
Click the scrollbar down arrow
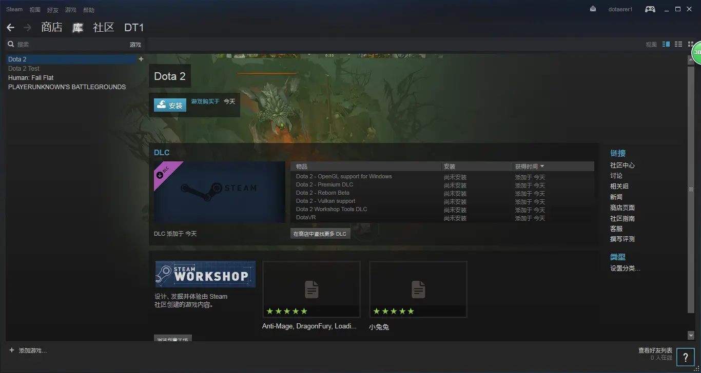[x=691, y=335]
